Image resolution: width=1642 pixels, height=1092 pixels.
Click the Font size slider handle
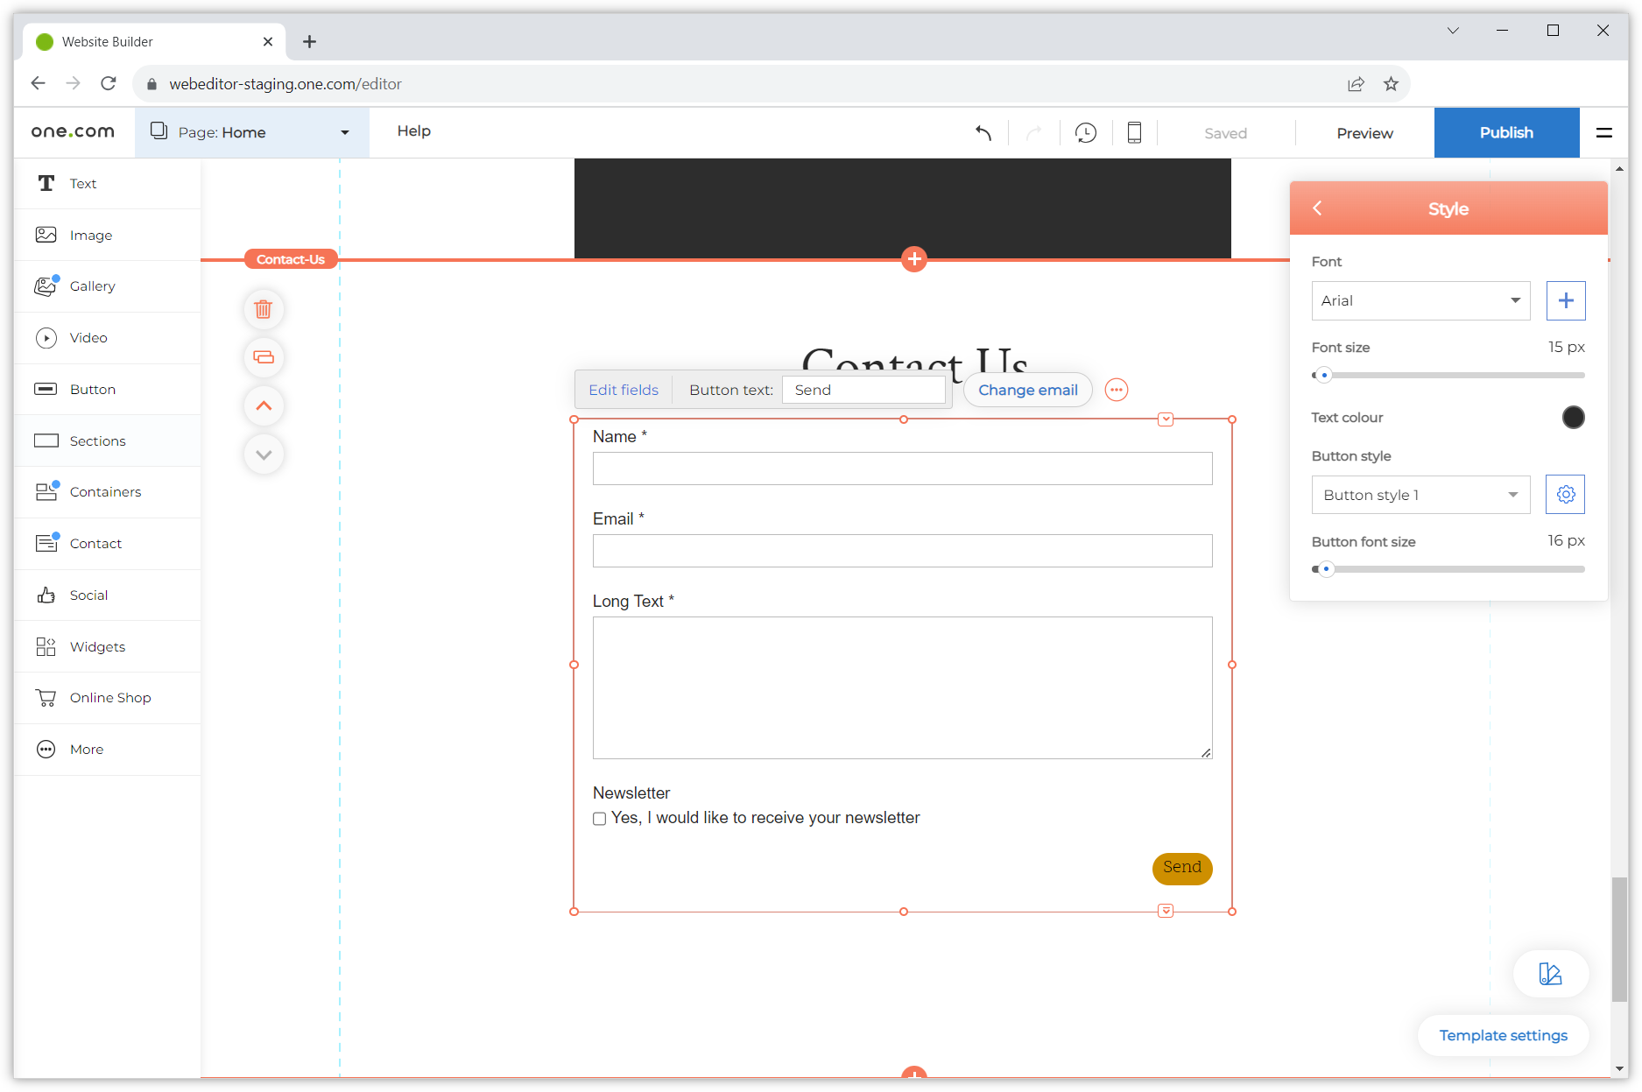(x=1324, y=376)
